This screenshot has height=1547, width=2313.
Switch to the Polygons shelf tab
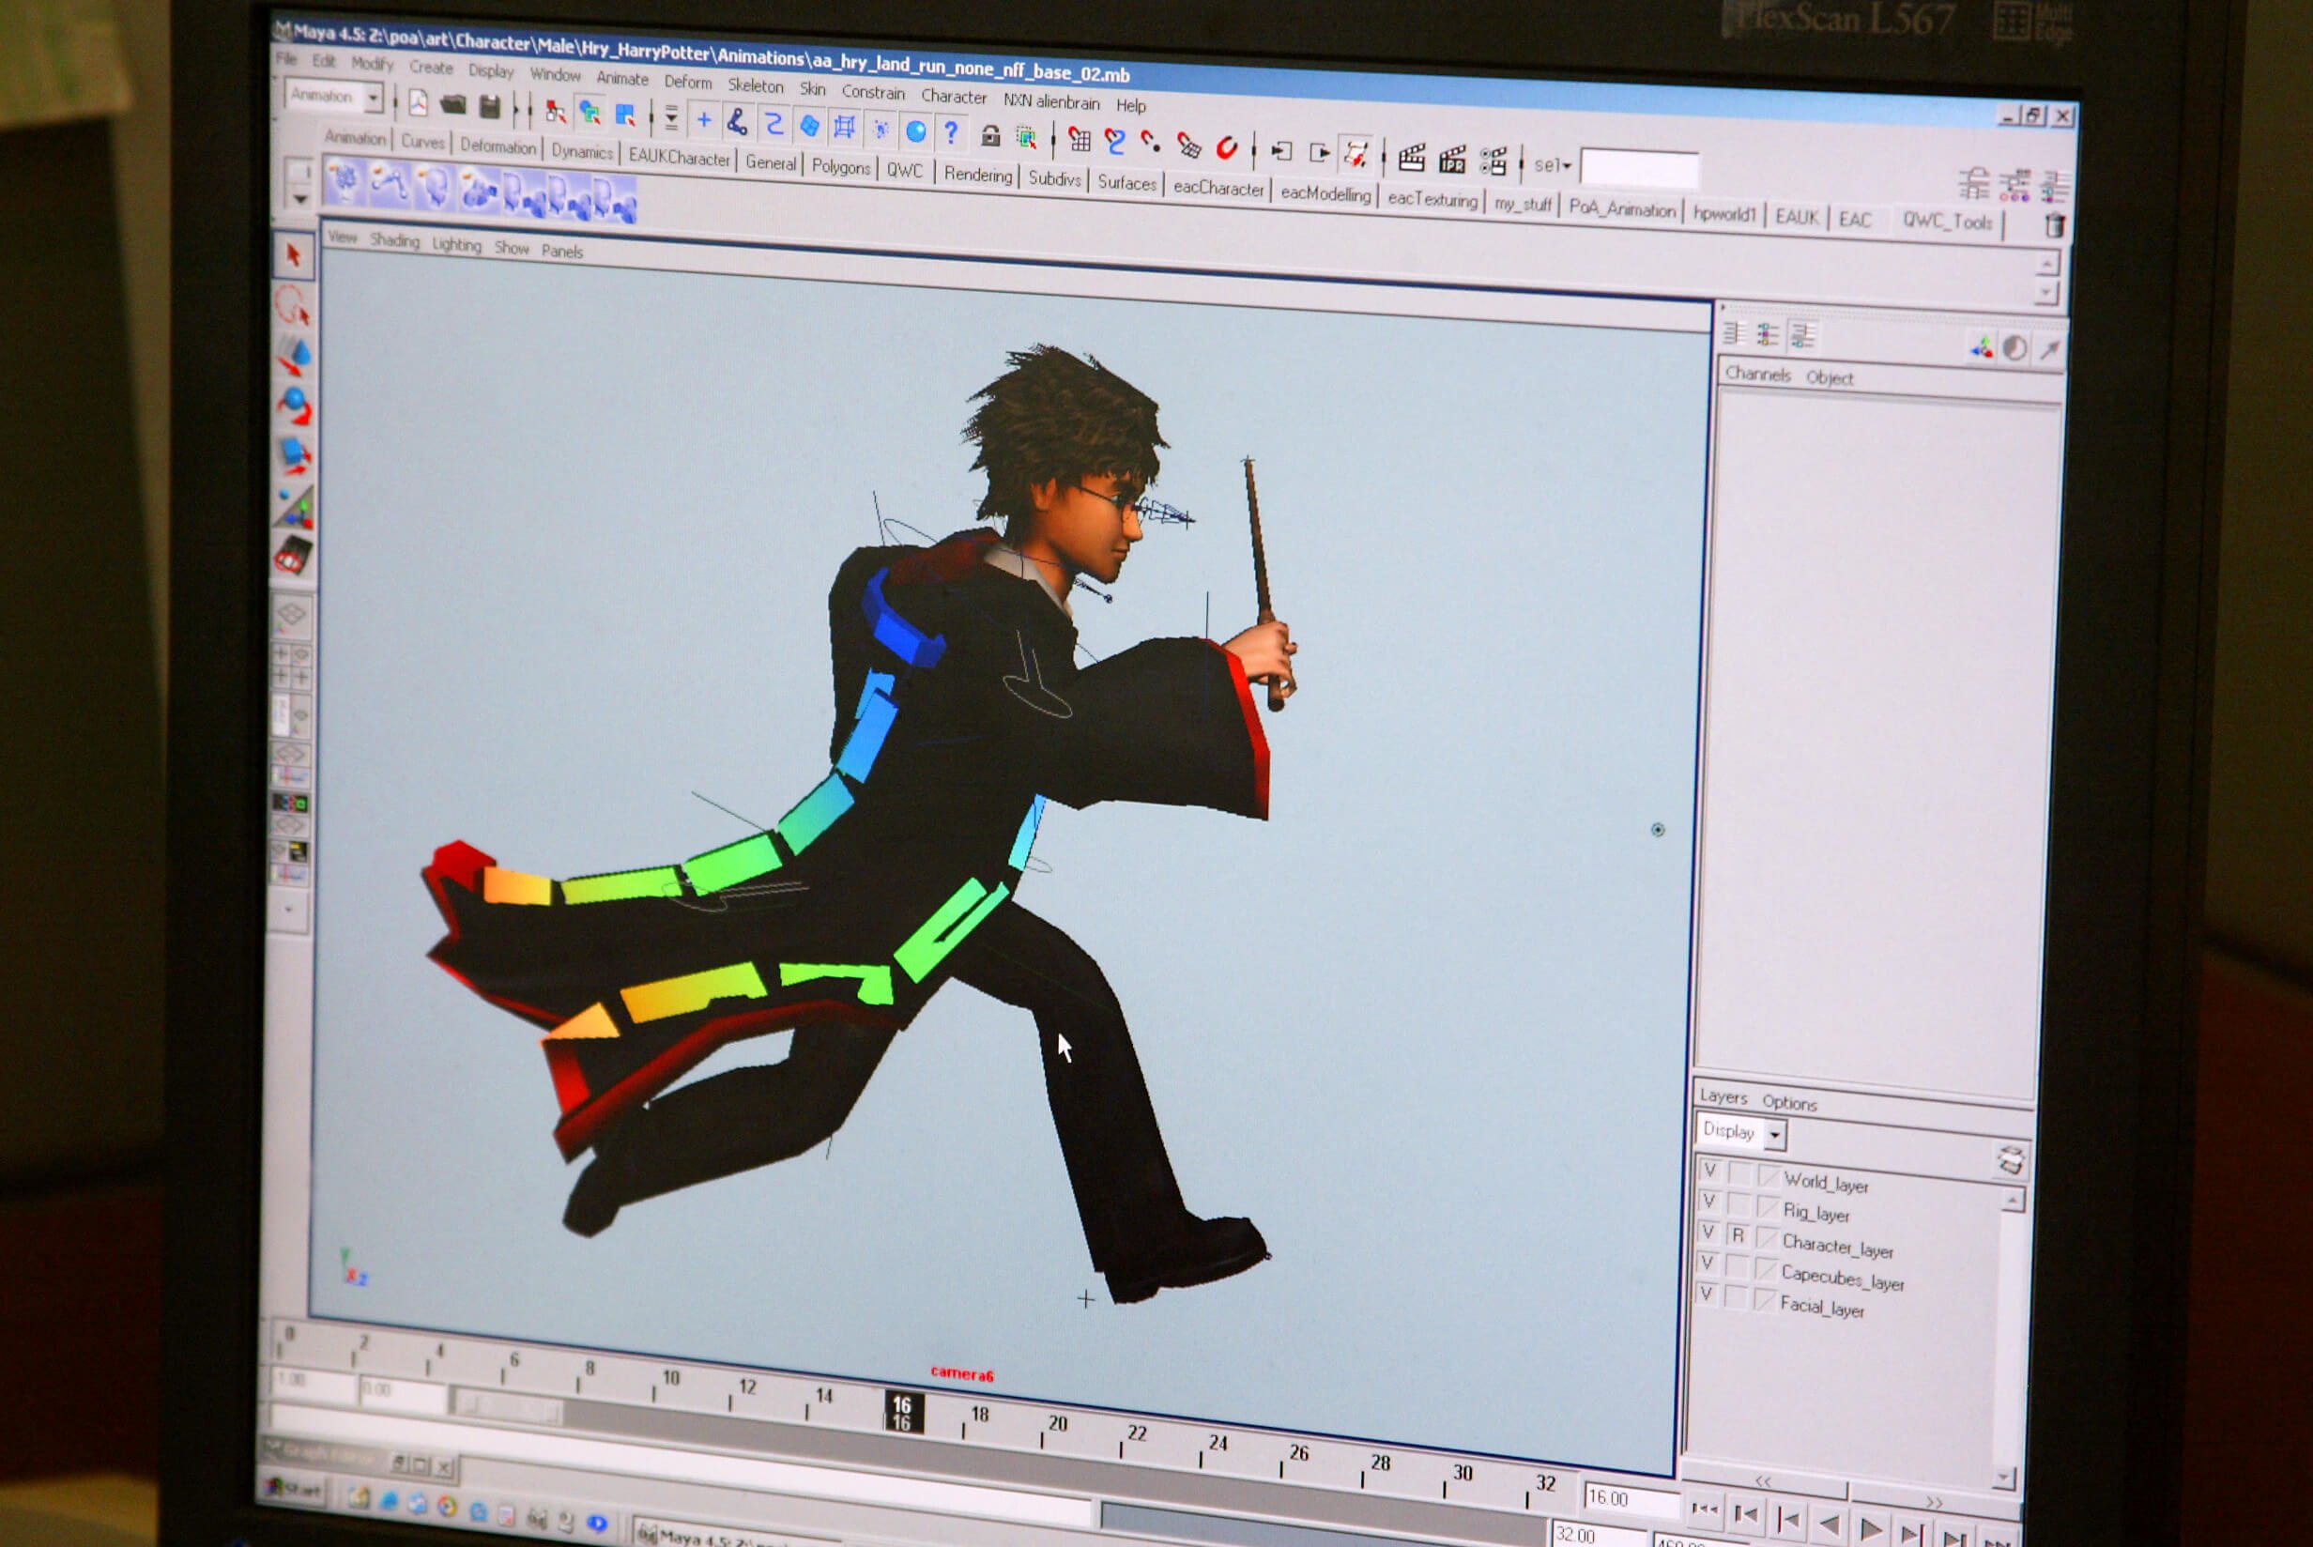coord(841,167)
